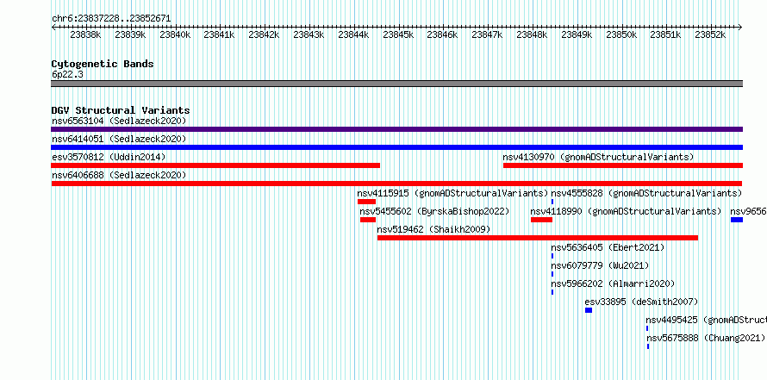Open nsv4130970 (gnomADStructuralVariants) label
The width and height of the screenshot is (767, 380).
pyautogui.click(x=598, y=157)
